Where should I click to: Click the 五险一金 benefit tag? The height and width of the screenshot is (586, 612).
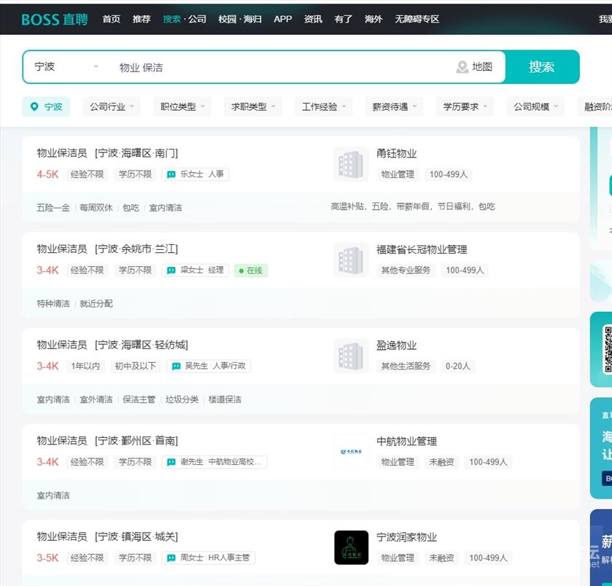(53, 208)
